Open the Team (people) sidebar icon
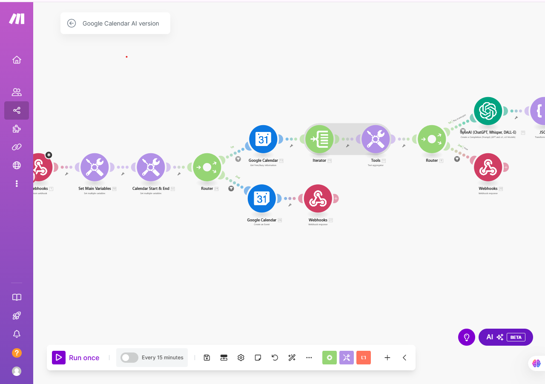Image resolution: width=545 pixels, height=384 pixels. (x=17, y=92)
